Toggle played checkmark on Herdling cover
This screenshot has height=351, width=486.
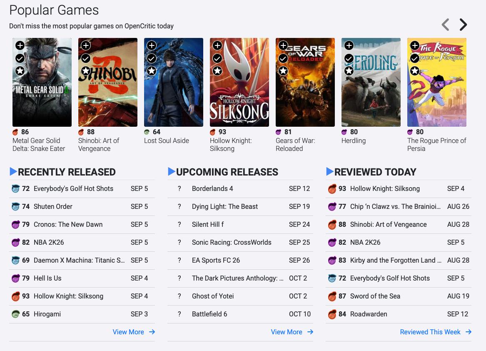(349, 58)
